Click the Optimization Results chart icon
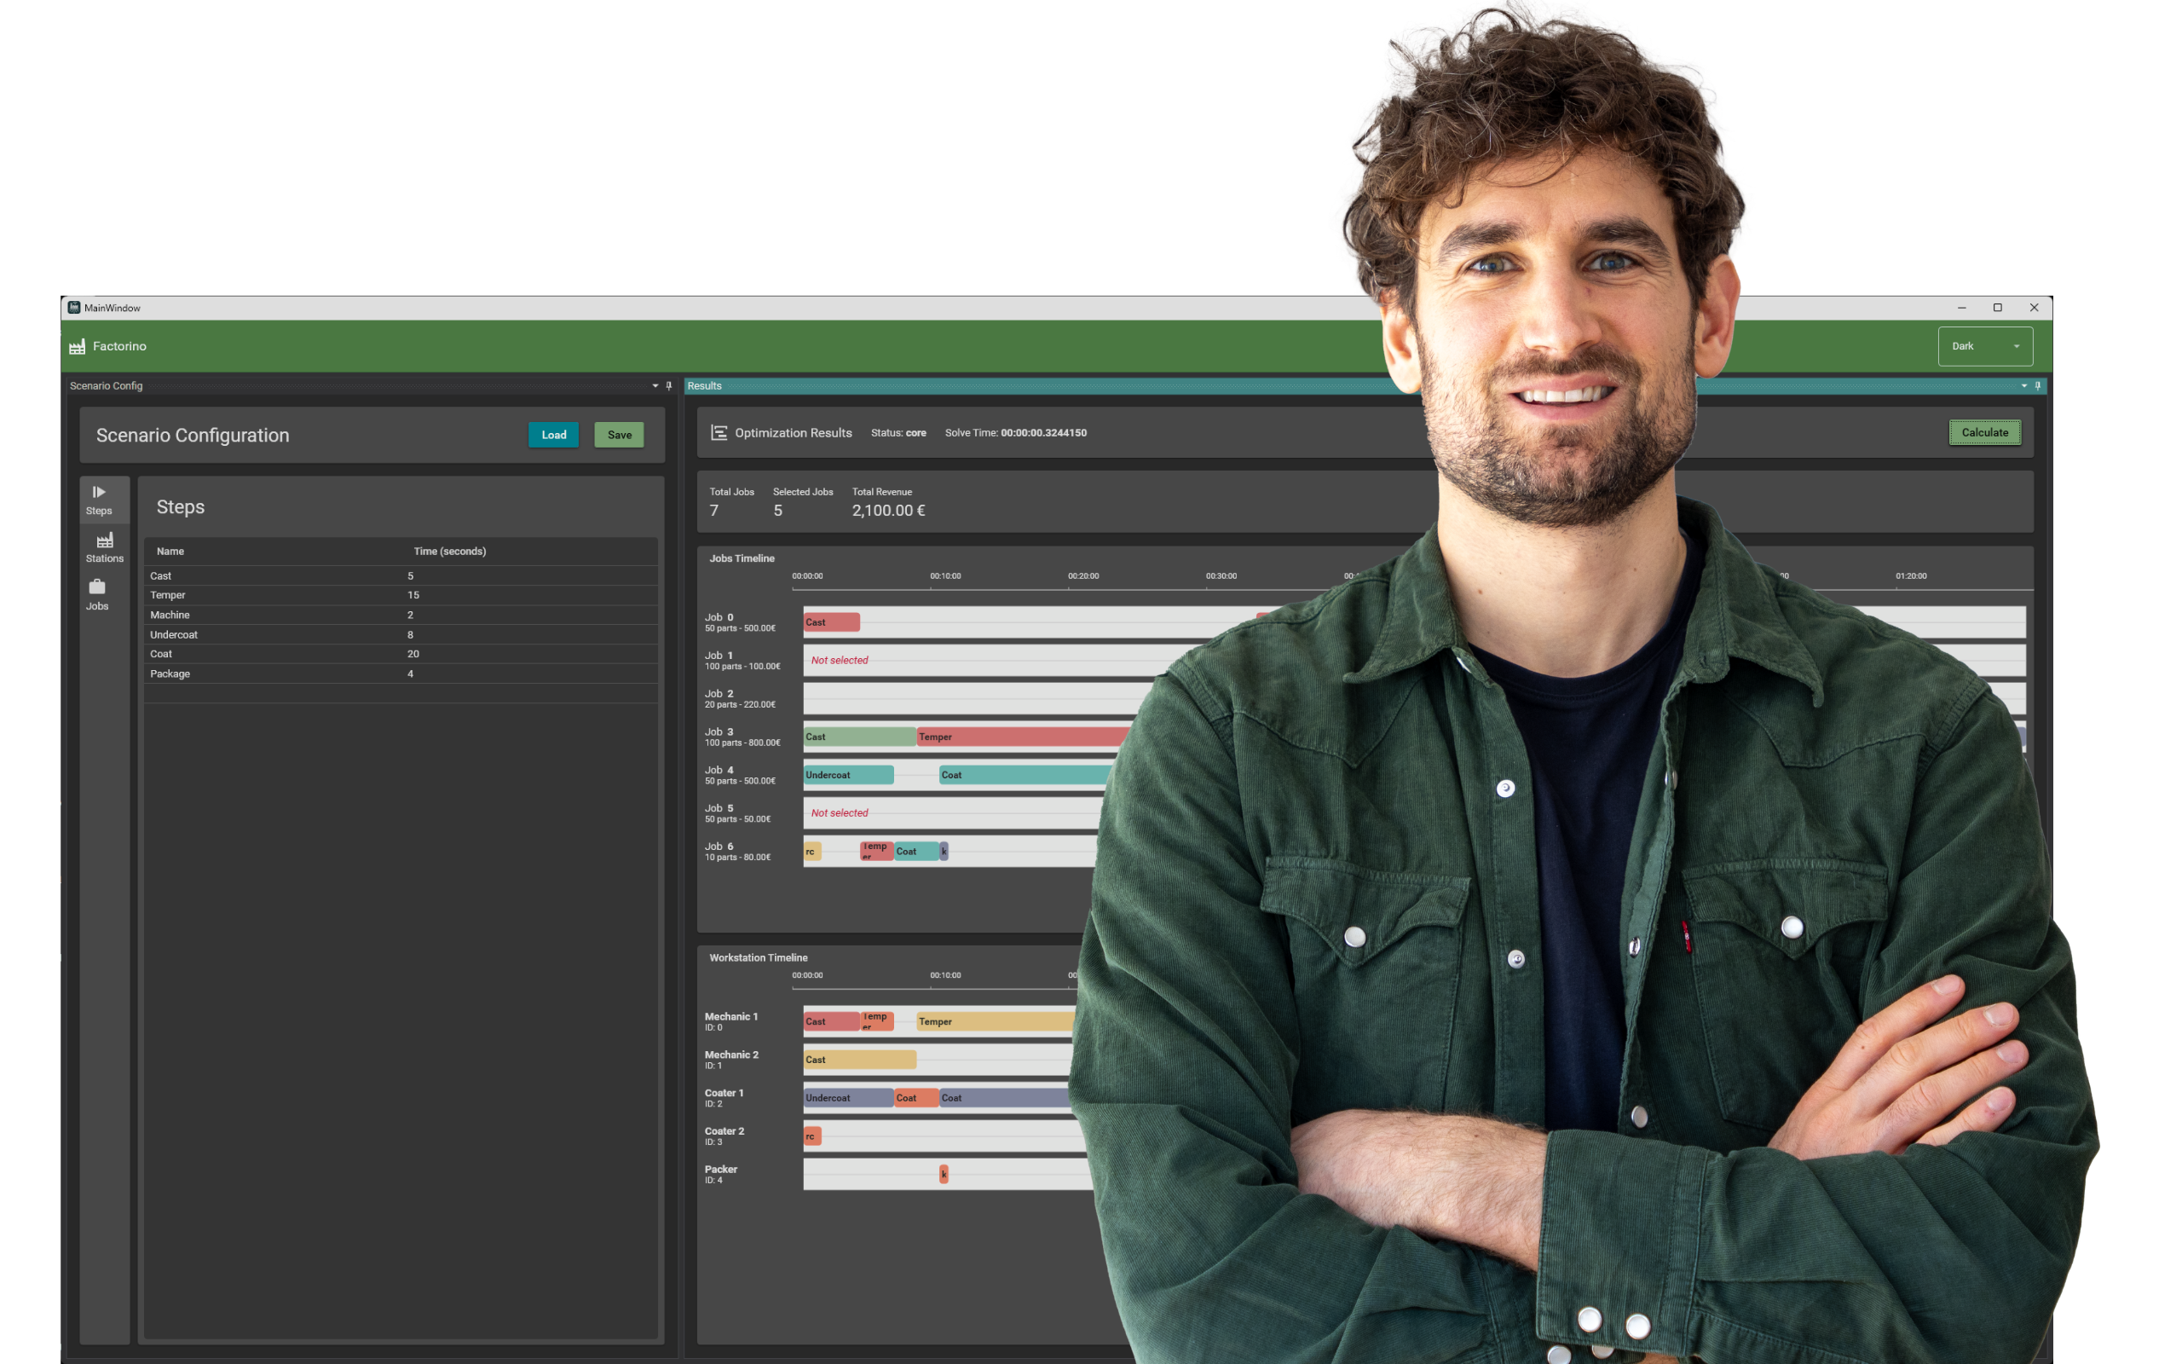 click(x=719, y=433)
